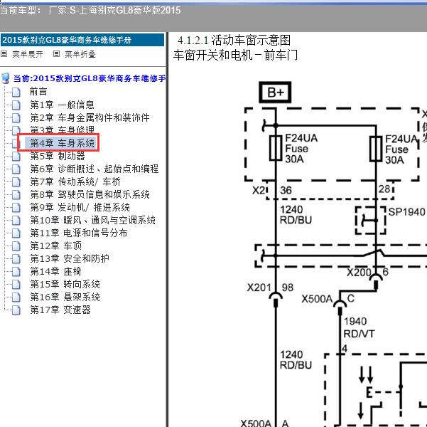427x427 pixels.
Task: Click the page icon next to 第1章
Action: click(16, 105)
